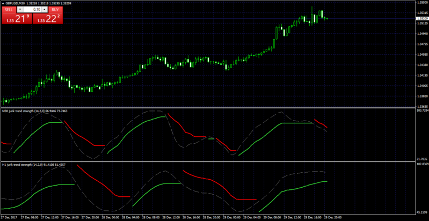Click the red BUY button
This screenshot has width=429, height=221.
pyautogui.click(x=55, y=10)
